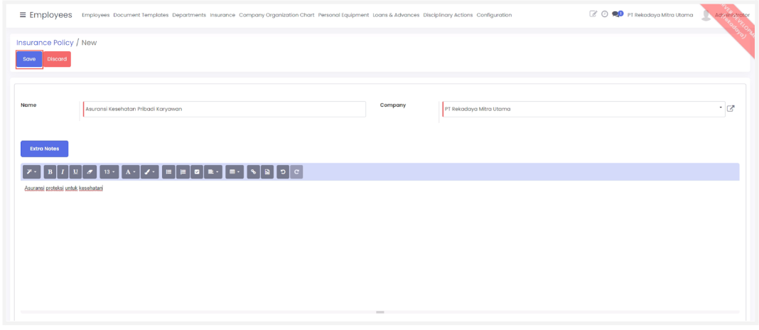Discard the insurance policy changes
Screen dimensions: 759x330
(x=57, y=59)
